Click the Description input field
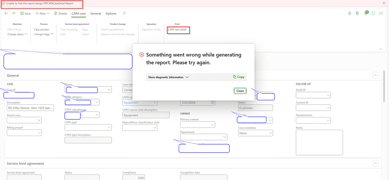The width and height of the screenshot is (389, 180). [30, 108]
